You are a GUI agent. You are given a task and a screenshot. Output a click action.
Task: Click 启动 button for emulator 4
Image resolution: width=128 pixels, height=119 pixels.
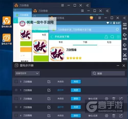[x=76, y=116]
